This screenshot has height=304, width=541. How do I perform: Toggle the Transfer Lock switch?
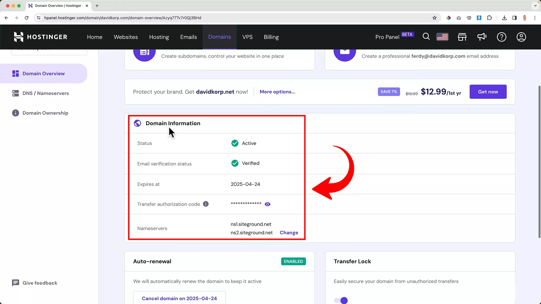click(341, 300)
